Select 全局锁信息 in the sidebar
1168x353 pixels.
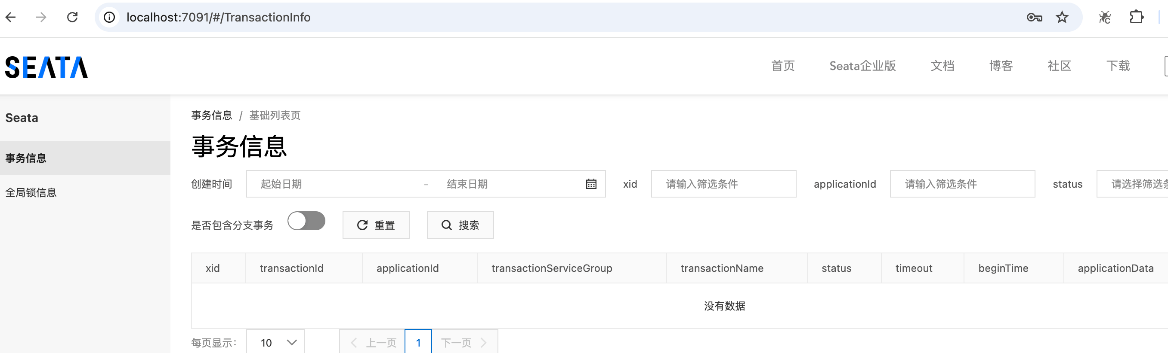(31, 192)
